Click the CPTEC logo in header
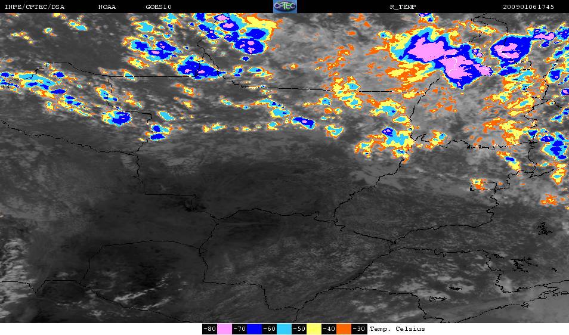The image size is (569, 335). 285,7
